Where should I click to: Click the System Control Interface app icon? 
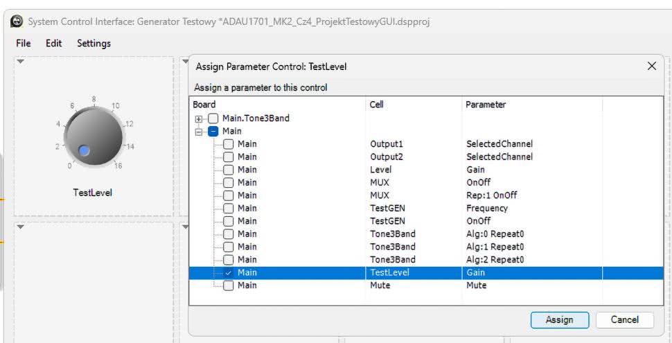click(17, 21)
